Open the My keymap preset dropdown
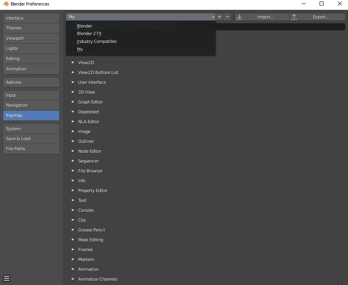 pos(141,17)
